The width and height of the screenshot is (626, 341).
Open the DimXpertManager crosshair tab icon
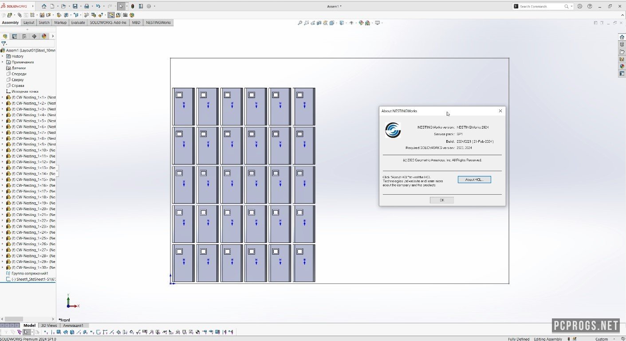click(34, 36)
